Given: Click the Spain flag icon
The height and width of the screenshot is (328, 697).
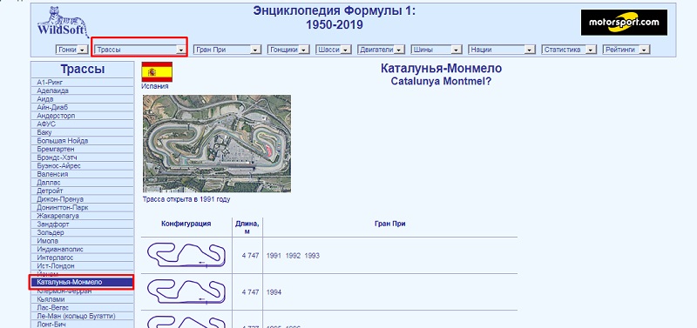Looking at the screenshot, I should pos(157,72).
